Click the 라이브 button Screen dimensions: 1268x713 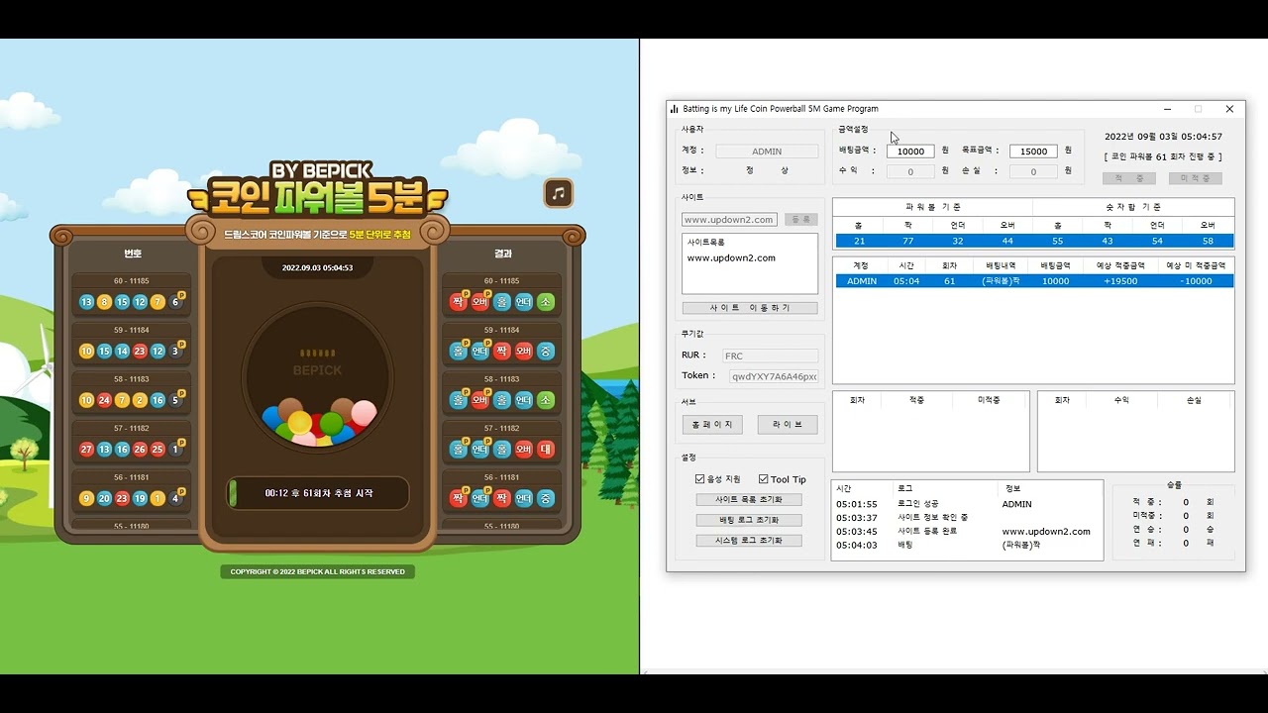788,424
